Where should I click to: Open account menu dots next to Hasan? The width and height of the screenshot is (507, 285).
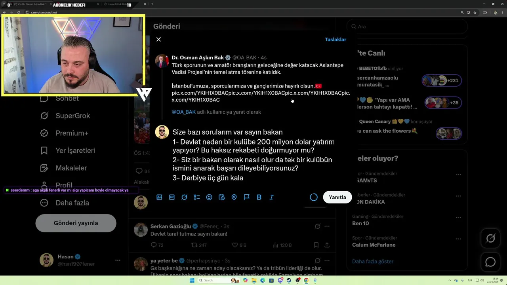coord(118,260)
